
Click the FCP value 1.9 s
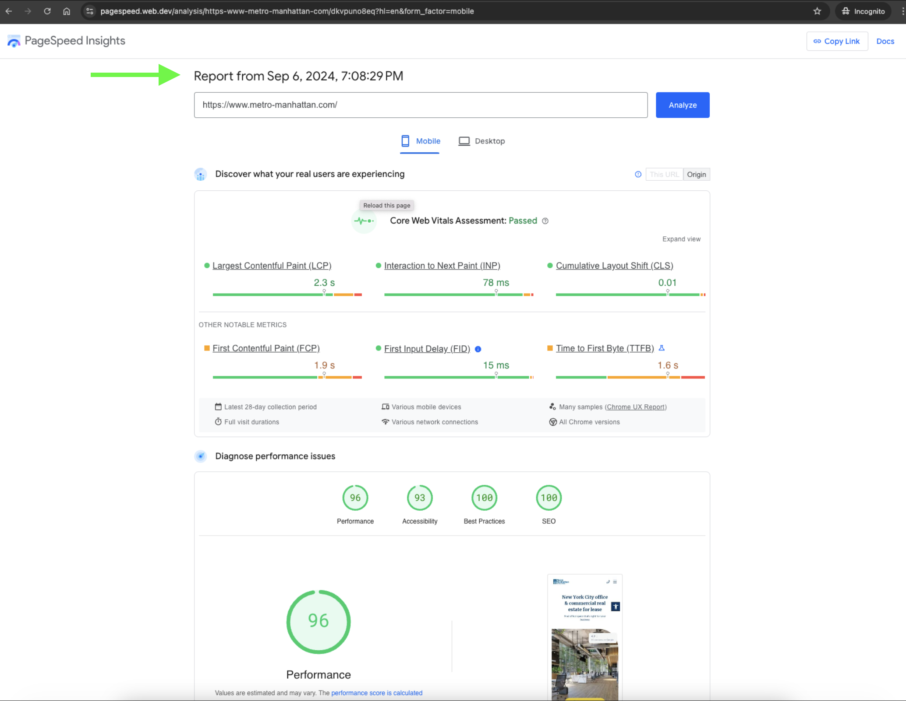pyautogui.click(x=324, y=365)
